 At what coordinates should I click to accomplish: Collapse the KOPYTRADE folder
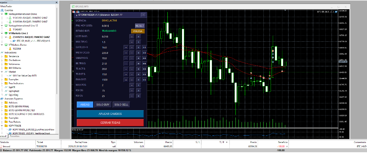2,126
